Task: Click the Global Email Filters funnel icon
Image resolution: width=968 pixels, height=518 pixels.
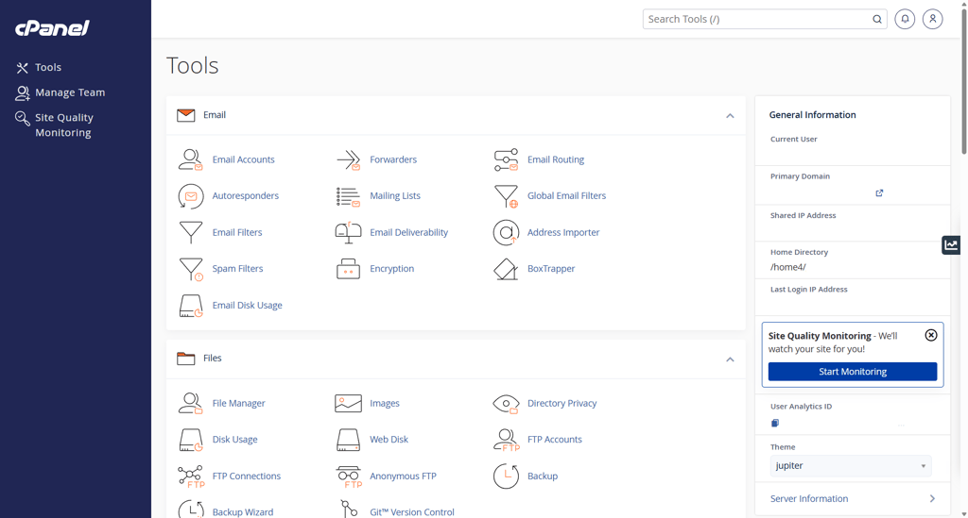Action: [506, 196]
